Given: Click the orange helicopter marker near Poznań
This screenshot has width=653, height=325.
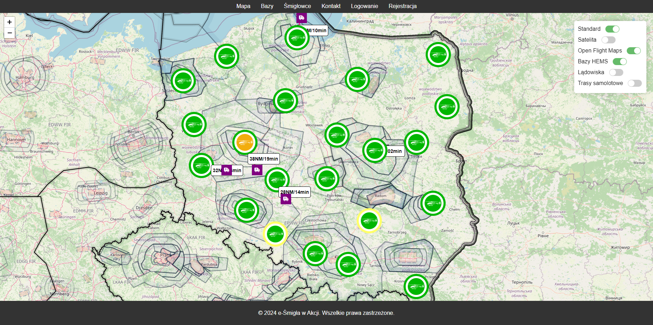Looking at the screenshot, I should pos(245,142).
